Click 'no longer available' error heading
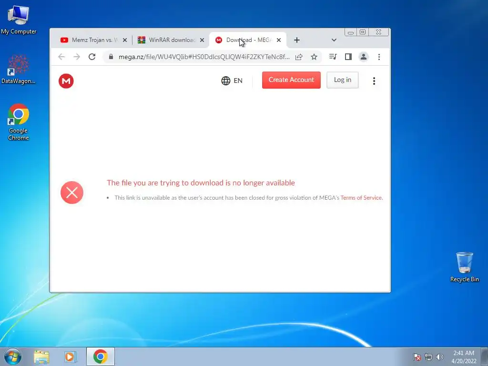This screenshot has height=366, width=488. 201,183
